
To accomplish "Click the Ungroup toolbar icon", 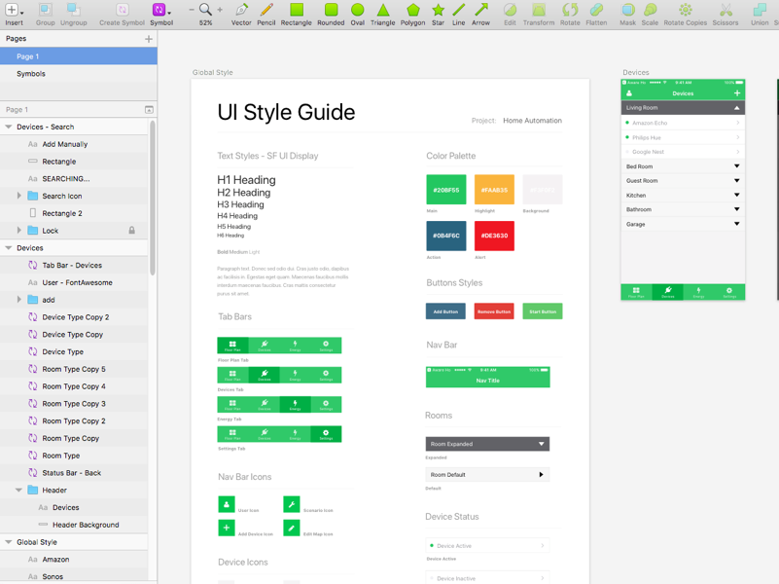I will (74, 10).
